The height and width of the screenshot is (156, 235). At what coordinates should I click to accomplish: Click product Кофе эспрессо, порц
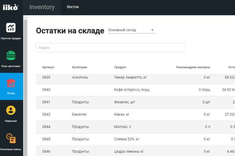(x=132, y=90)
